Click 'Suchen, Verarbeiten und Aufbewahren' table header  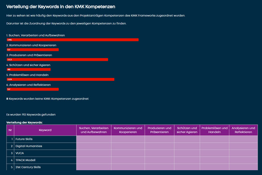tap(93, 130)
